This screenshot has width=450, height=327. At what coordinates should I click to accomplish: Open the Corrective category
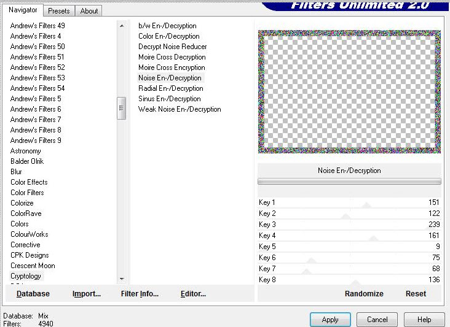point(25,245)
